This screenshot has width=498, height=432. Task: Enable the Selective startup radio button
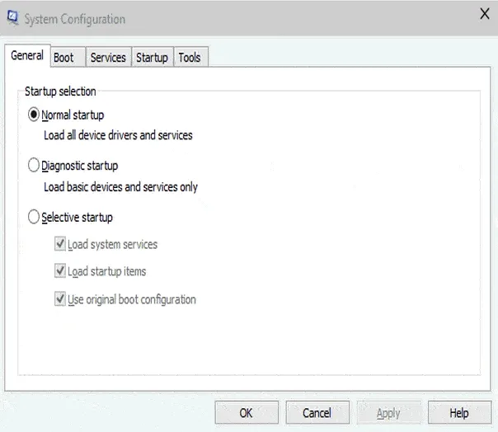[x=34, y=218]
